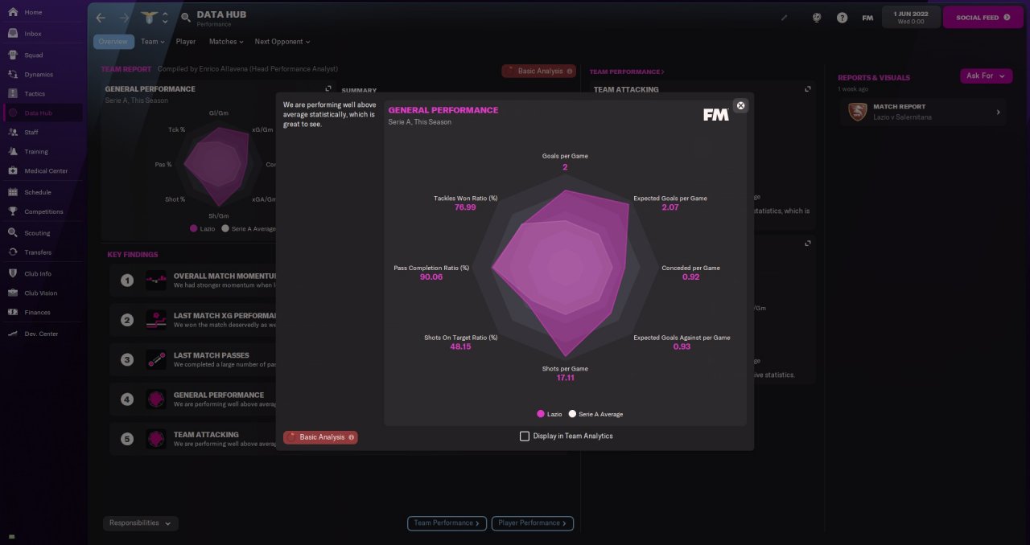Image resolution: width=1030 pixels, height=545 pixels.
Task: Click the Player Performance button at bottom
Action: point(533,523)
